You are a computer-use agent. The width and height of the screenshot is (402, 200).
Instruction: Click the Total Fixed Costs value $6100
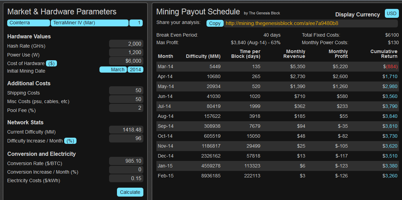392,35
